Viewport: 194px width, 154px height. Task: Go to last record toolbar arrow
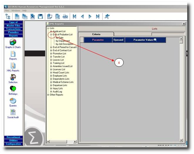tap(97, 17)
